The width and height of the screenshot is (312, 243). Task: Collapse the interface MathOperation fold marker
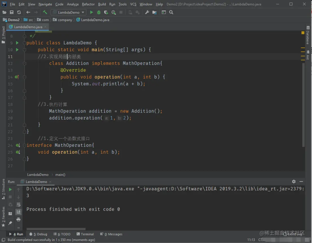[25, 145]
